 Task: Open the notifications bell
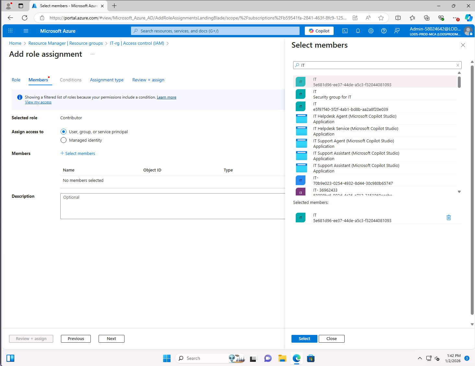point(358,31)
